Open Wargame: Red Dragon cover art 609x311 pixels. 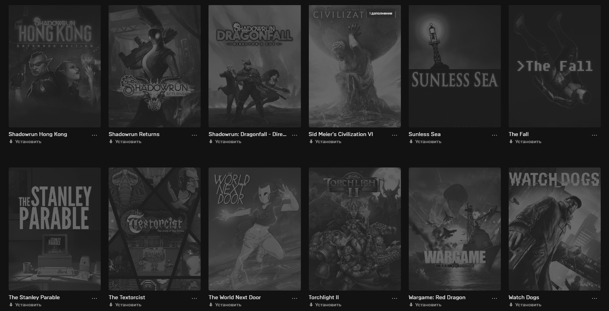[x=455, y=229]
